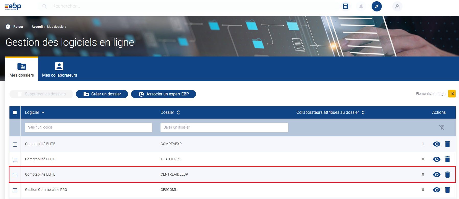The height and width of the screenshot is (199, 459).
Task: View the TESTPIERRE dossier with eye icon
Action: point(437,159)
